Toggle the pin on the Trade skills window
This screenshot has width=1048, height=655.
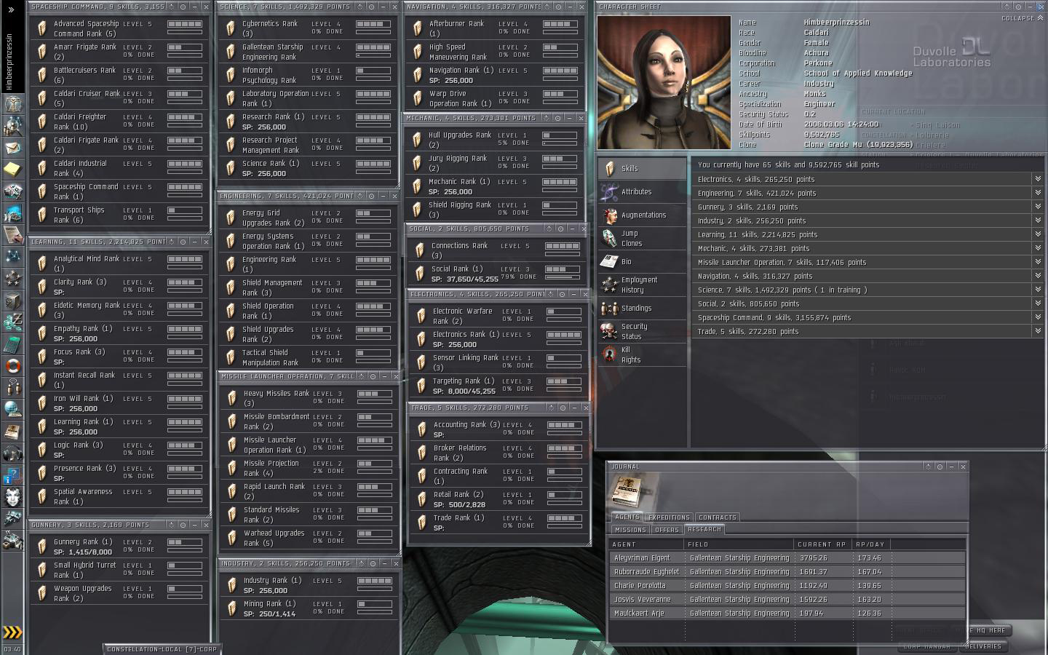tap(562, 408)
